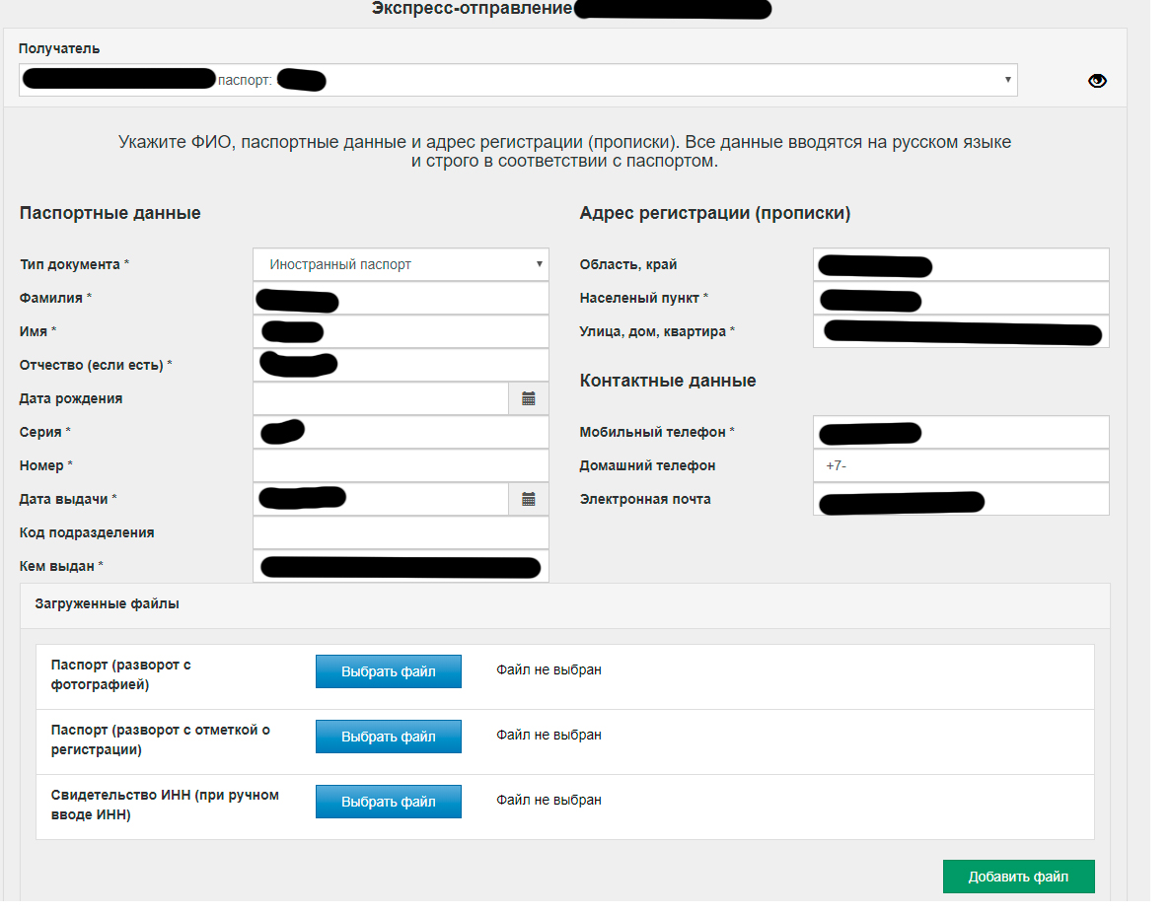The image size is (1171, 914).
Task: Open the Тип документа dropdown
Action: pyautogui.click(x=401, y=265)
